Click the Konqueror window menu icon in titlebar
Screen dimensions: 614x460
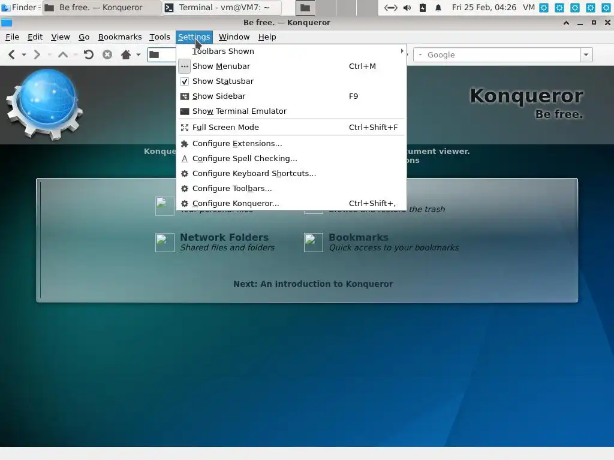(7, 23)
